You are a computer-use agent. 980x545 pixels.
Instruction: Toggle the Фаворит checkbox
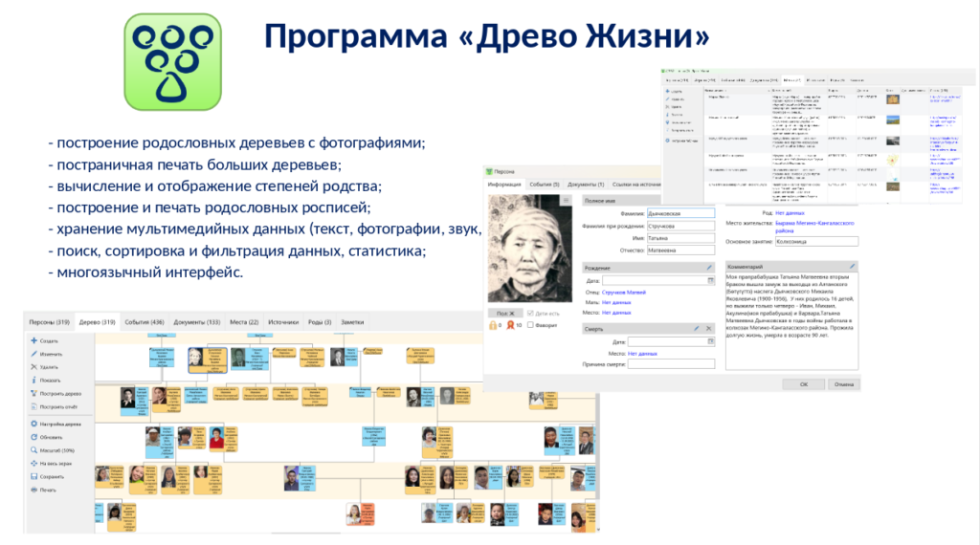tap(530, 326)
